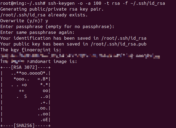Click the "Enter passphrase" prompt line

(x=57, y=26)
